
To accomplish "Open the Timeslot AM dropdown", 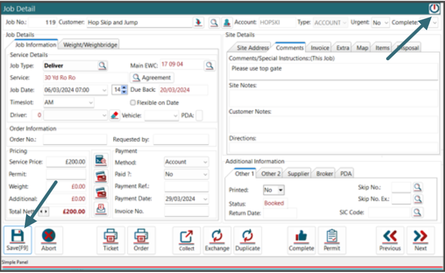I will tap(91, 102).
